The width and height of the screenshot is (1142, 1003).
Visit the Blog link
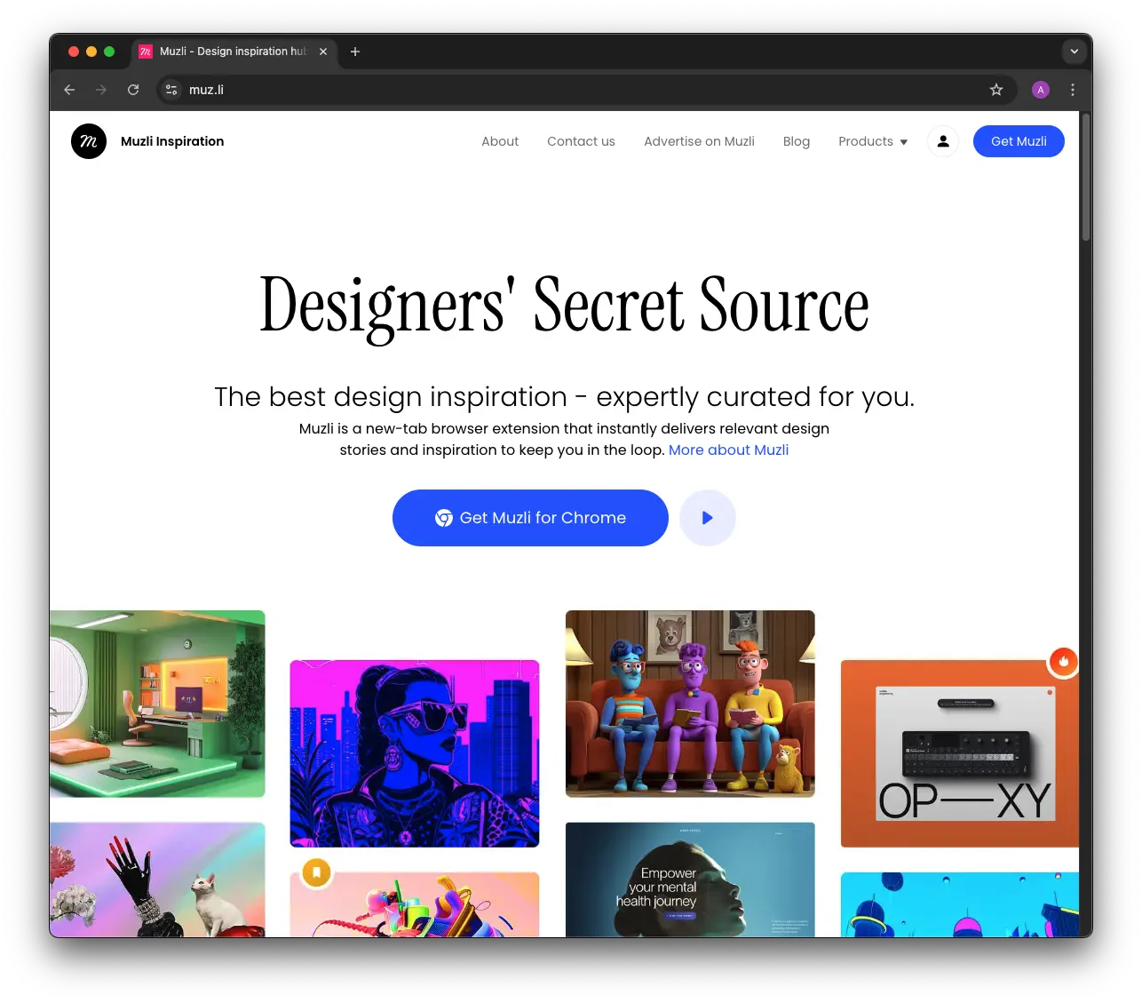point(797,141)
